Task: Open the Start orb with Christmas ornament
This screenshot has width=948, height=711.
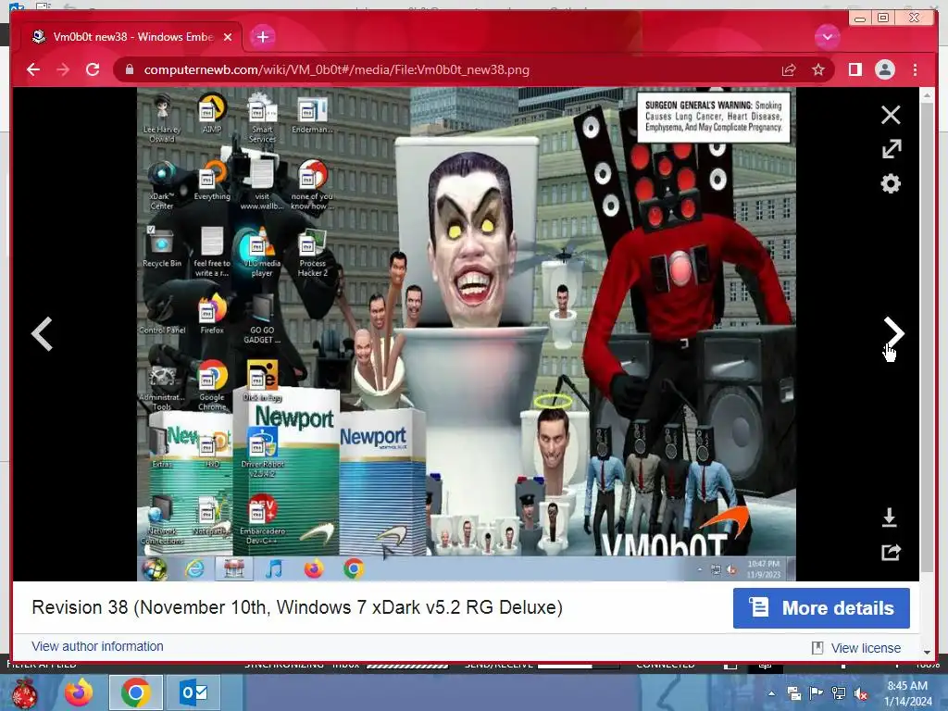Action: coord(25,692)
